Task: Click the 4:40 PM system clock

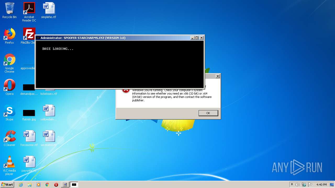Action: click(x=321, y=185)
